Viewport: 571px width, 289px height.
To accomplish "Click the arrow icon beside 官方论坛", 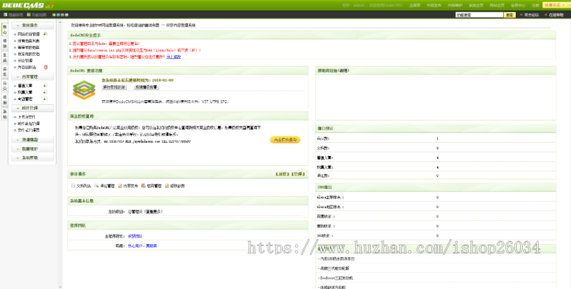I will click(522, 15).
